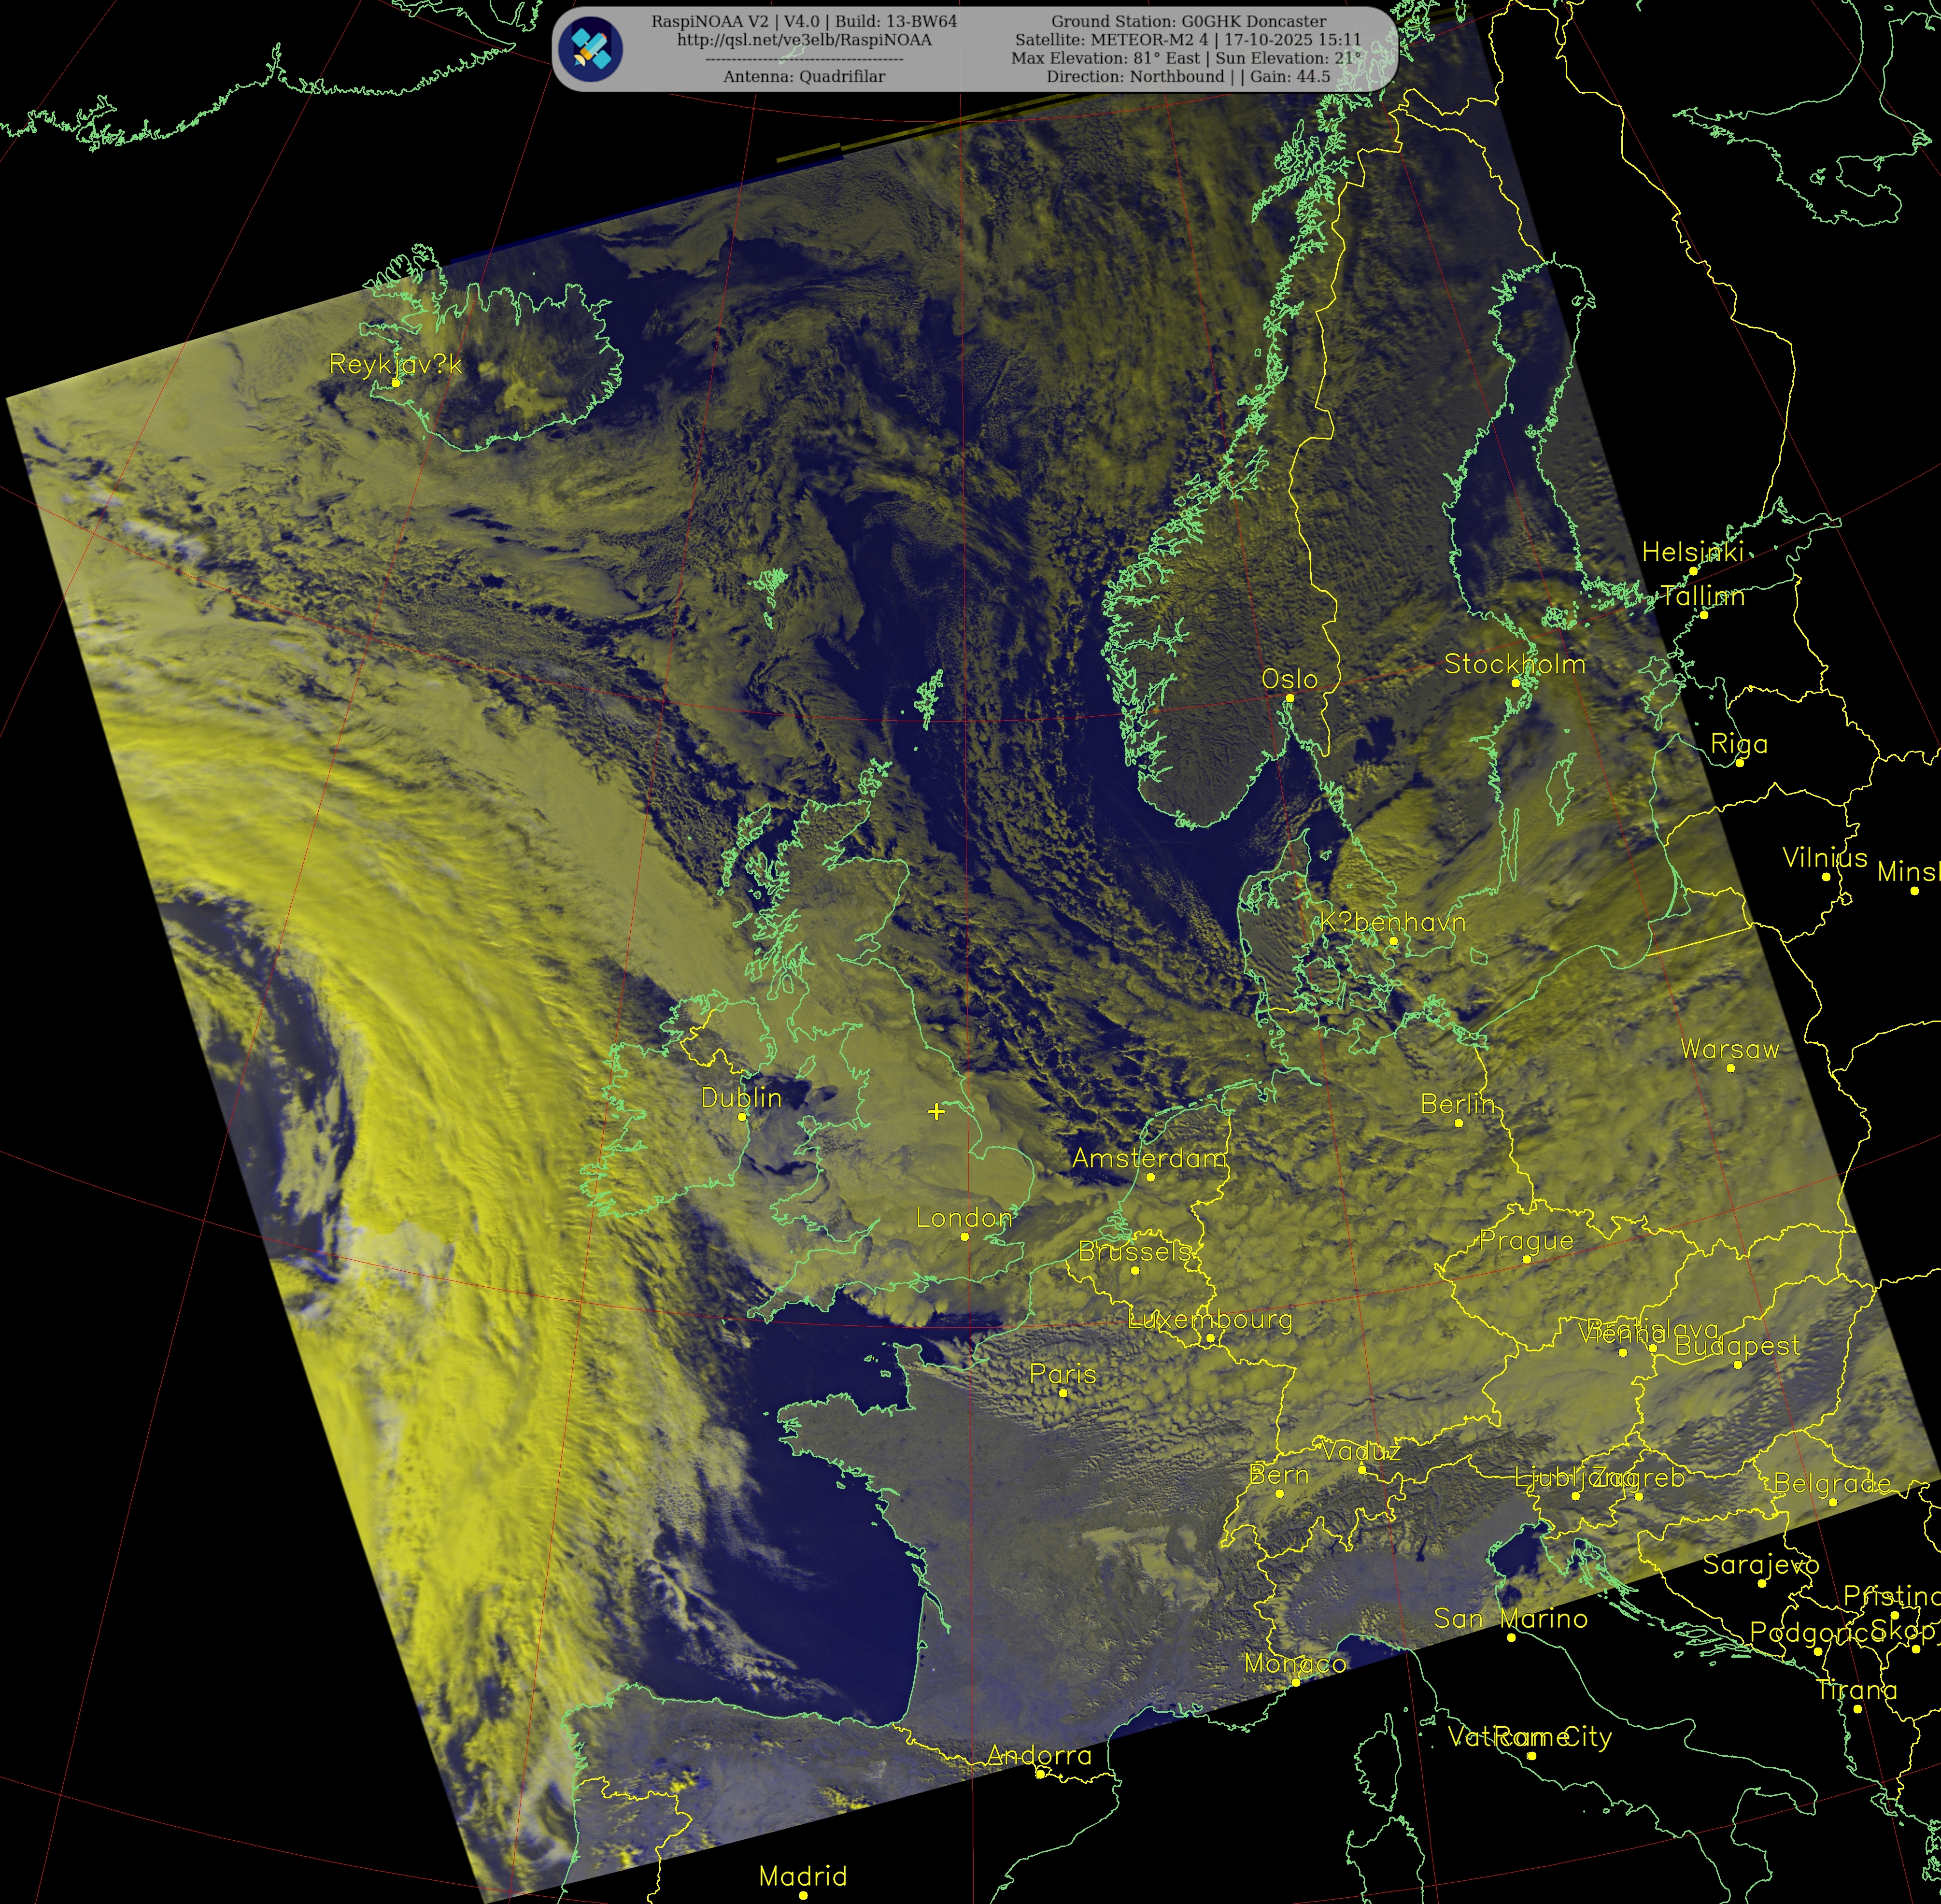Viewport: 1941px width, 1904px height.
Task: Click the Madrid label at bottom
Action: (x=802, y=1876)
